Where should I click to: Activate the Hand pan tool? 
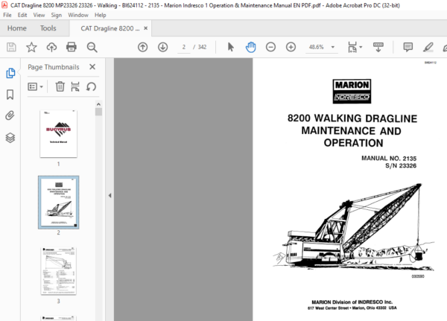pos(250,47)
